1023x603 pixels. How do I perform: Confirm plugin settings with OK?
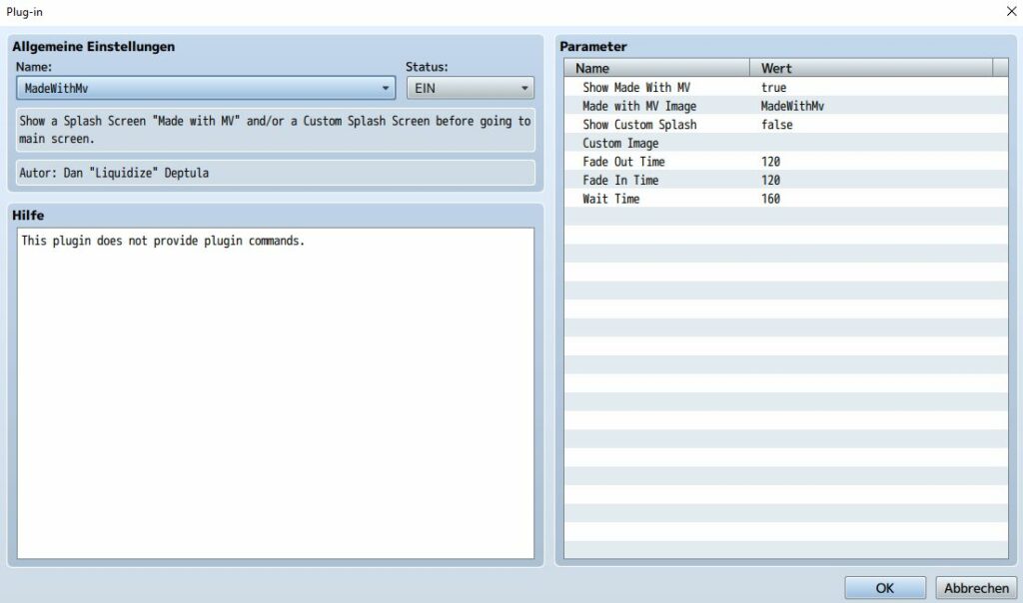(884, 588)
